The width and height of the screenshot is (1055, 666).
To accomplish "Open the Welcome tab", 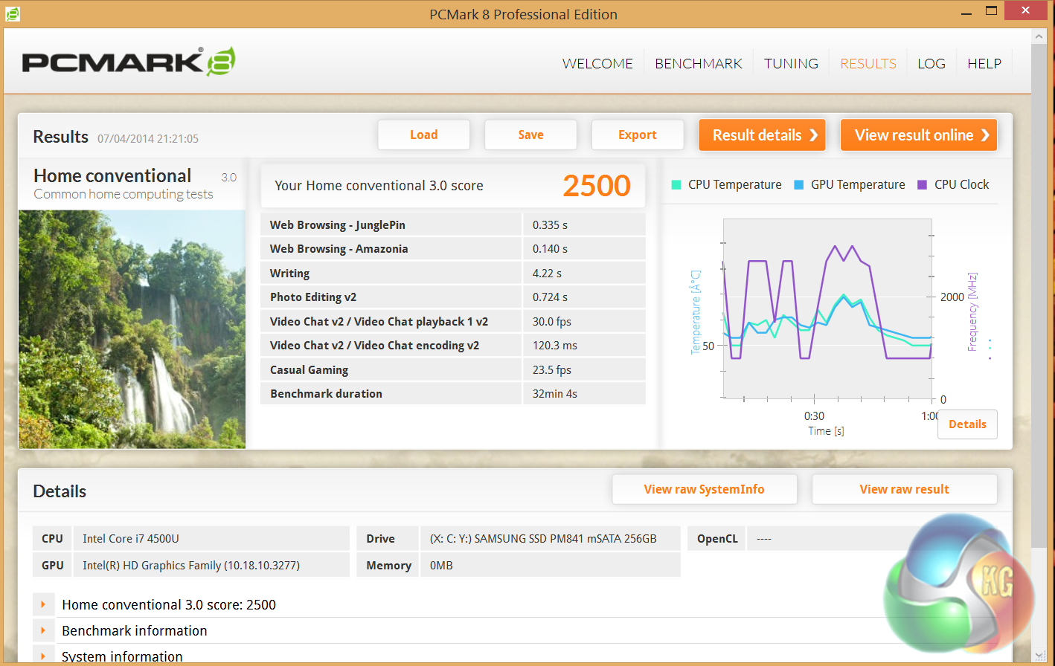I will pyautogui.click(x=597, y=64).
